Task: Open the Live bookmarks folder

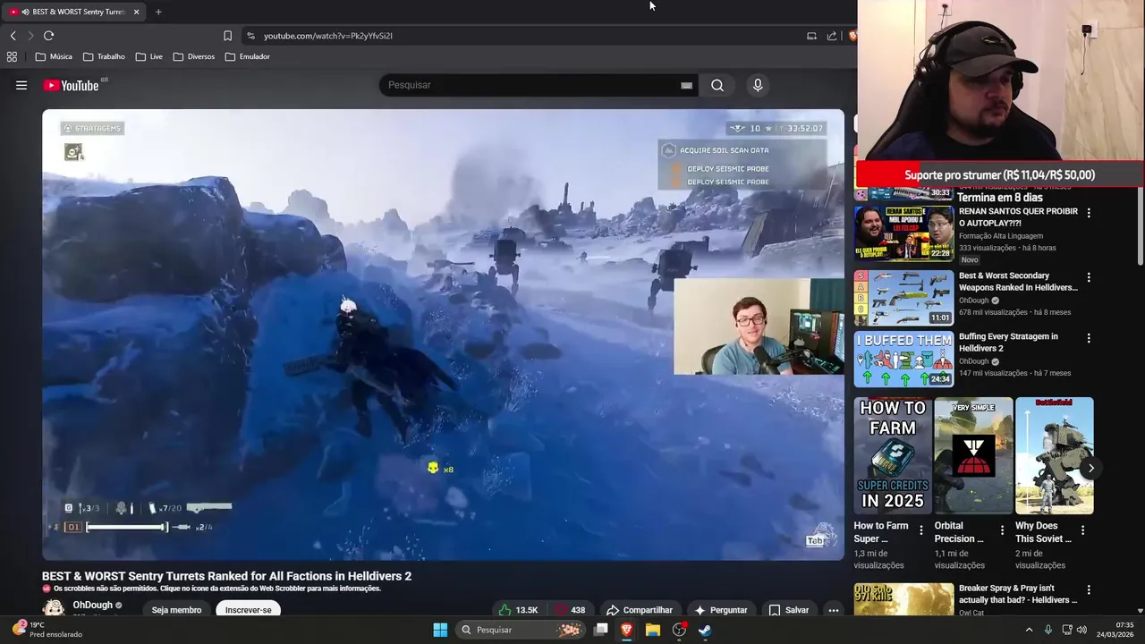Action: 149,56
